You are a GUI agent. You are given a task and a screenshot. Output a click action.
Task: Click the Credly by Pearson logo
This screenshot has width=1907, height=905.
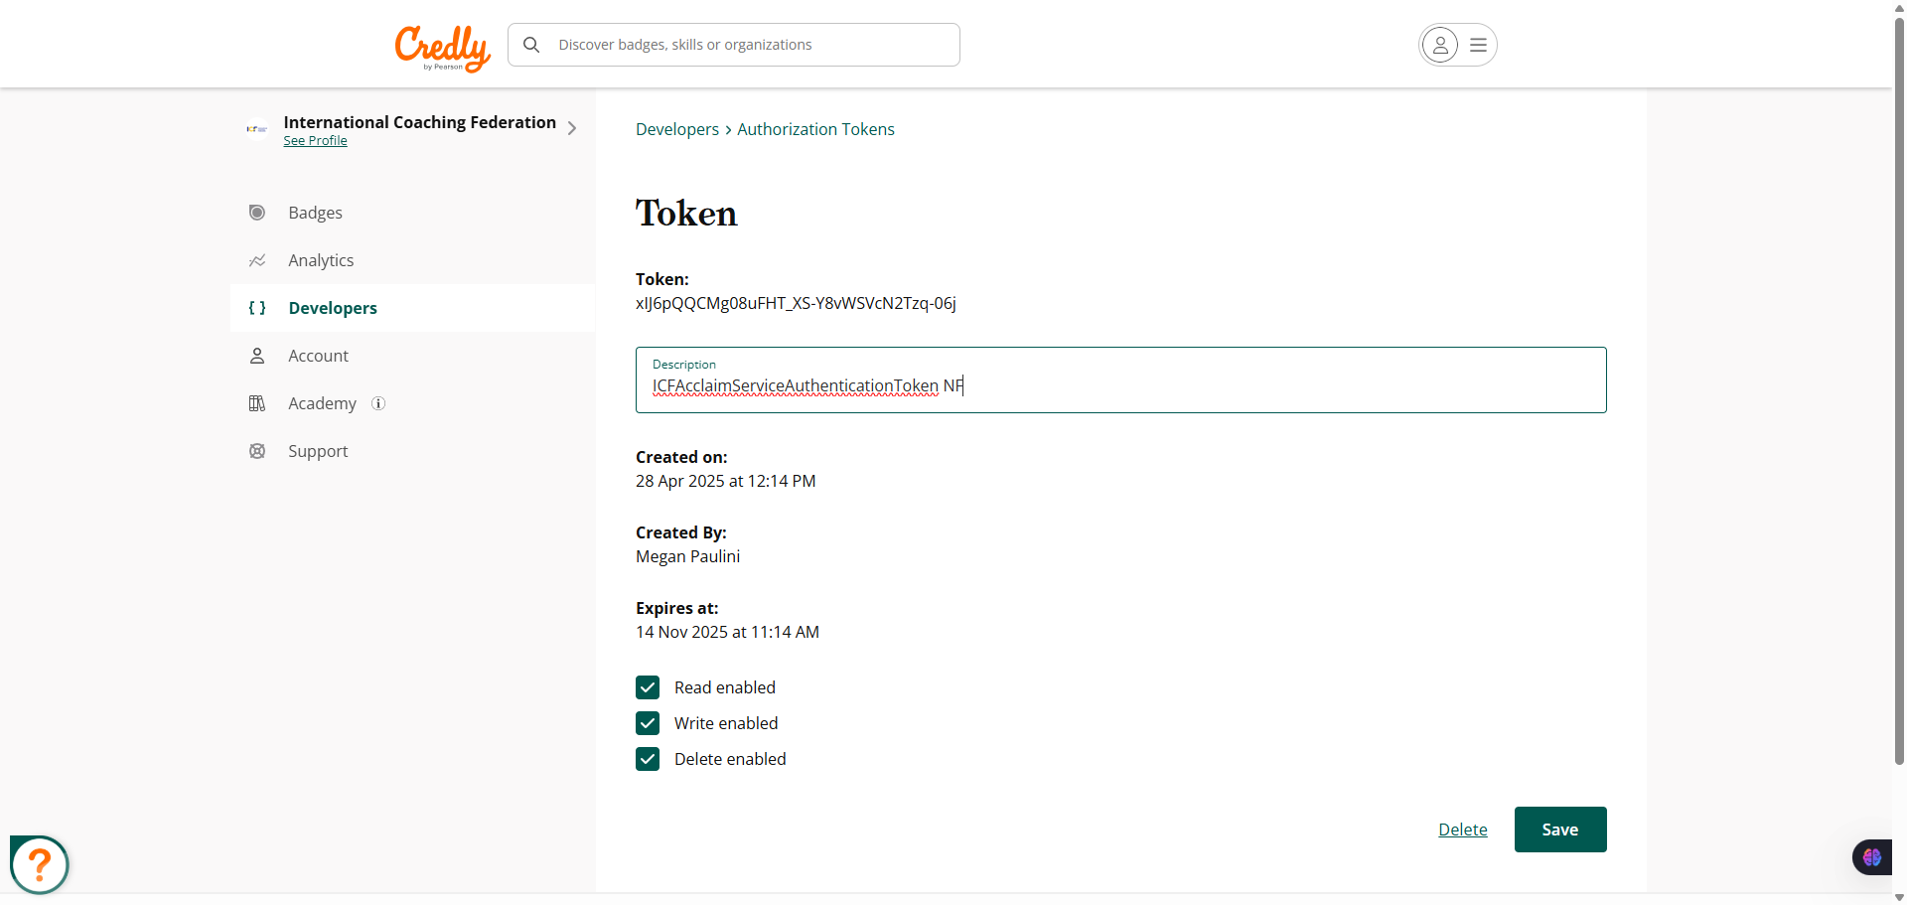[x=442, y=48]
